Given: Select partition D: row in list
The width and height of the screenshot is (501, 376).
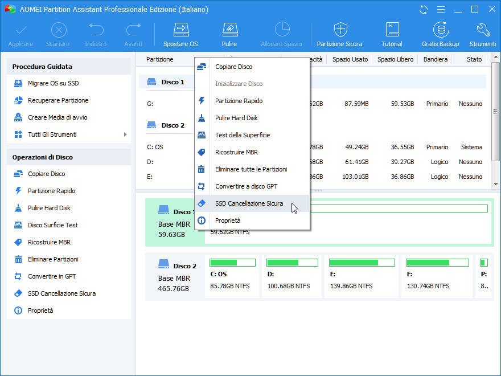Looking at the screenshot, I should click(313, 162).
